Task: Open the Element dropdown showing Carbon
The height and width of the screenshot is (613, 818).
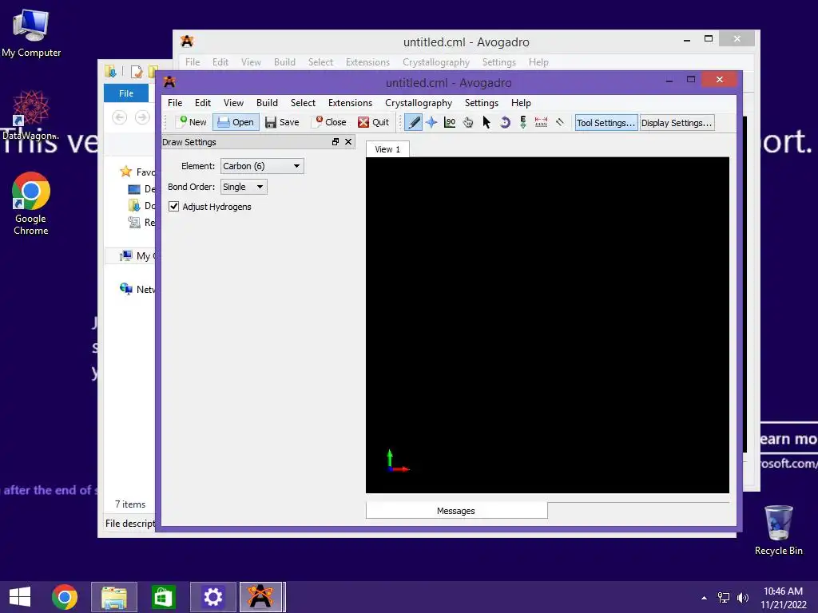Action: pos(262,166)
